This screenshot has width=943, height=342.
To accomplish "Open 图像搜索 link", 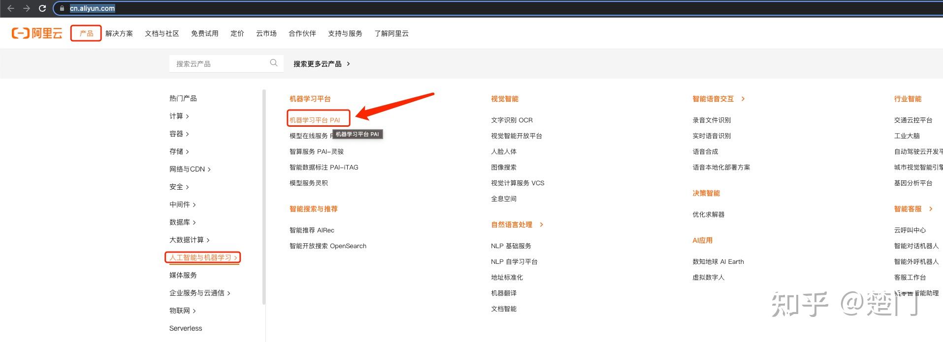I will coord(504,167).
